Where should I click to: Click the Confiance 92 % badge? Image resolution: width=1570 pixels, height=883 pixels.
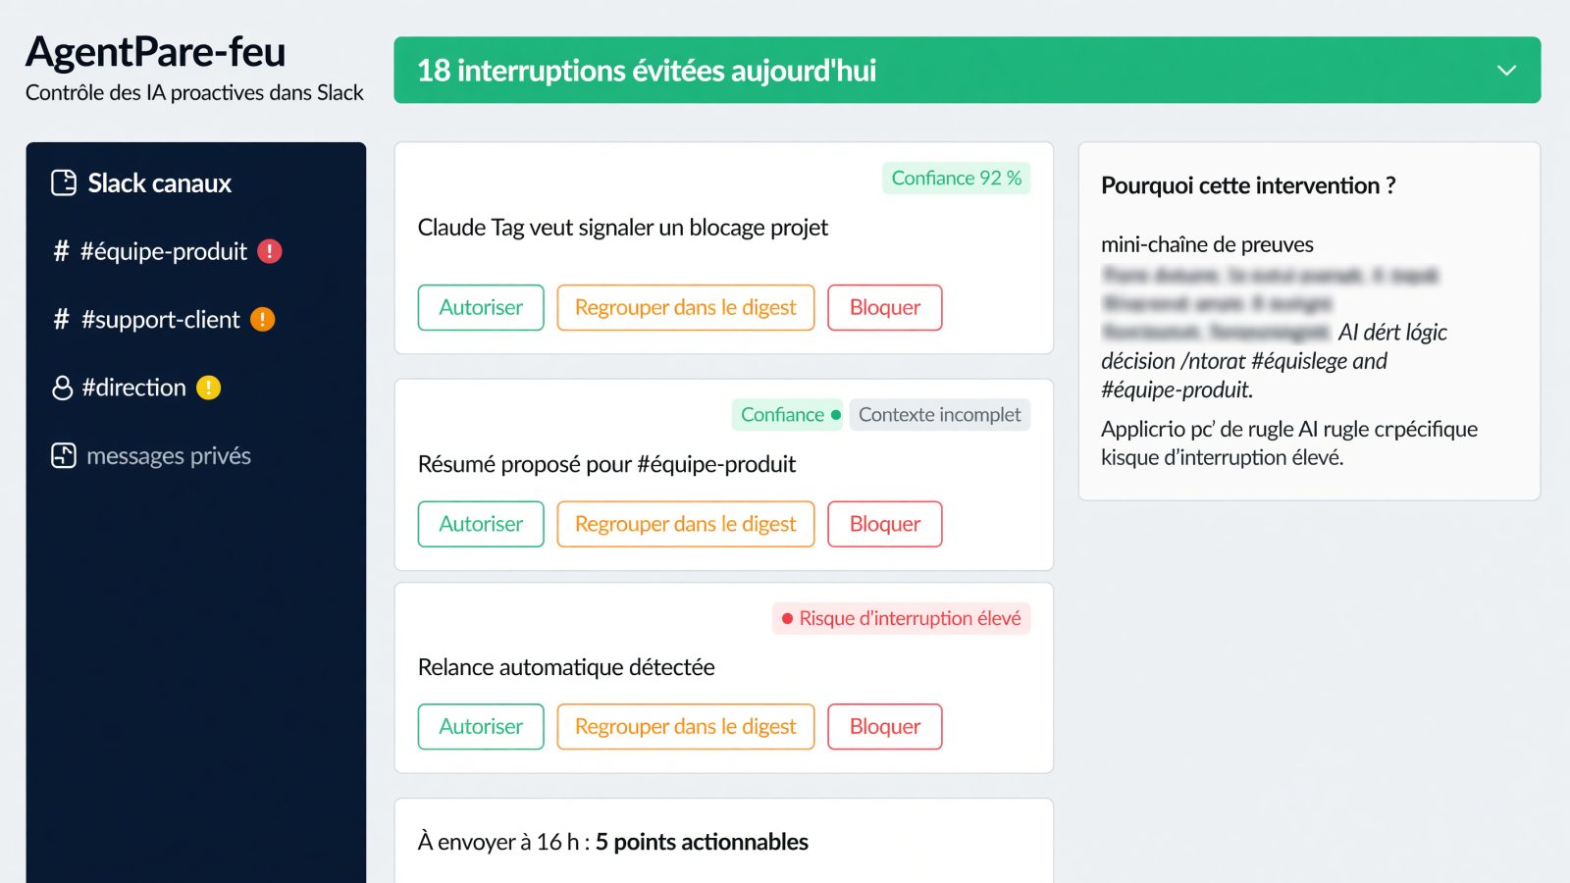point(957,179)
